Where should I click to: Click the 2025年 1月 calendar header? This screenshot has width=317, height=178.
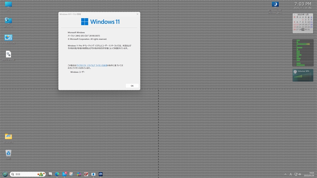click(x=303, y=15)
